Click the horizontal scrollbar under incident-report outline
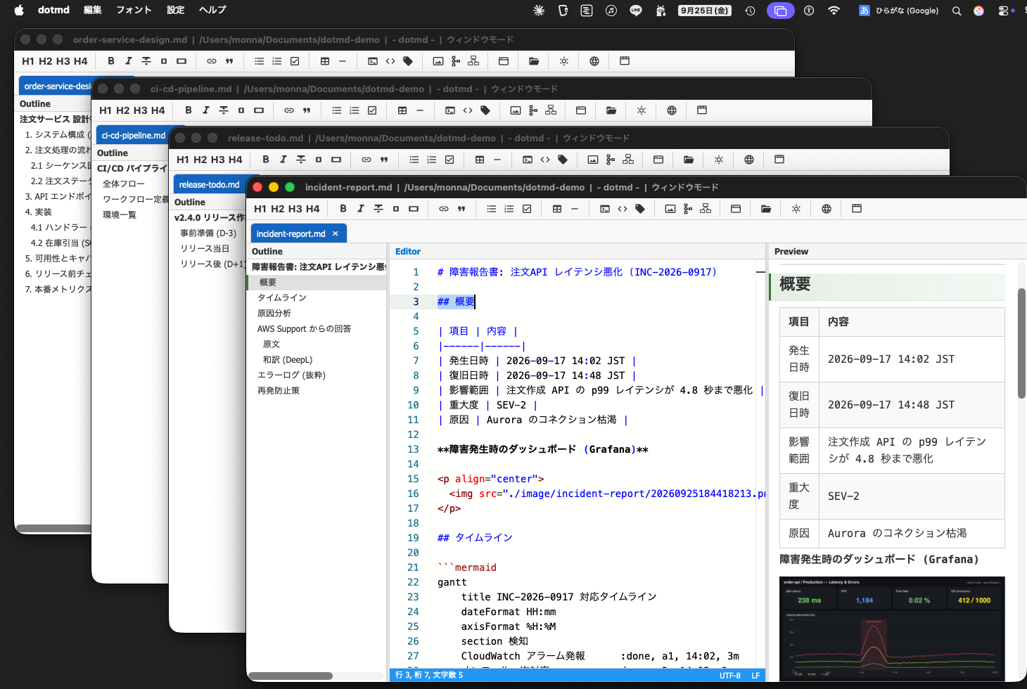This screenshot has width=1027, height=689. click(291, 676)
